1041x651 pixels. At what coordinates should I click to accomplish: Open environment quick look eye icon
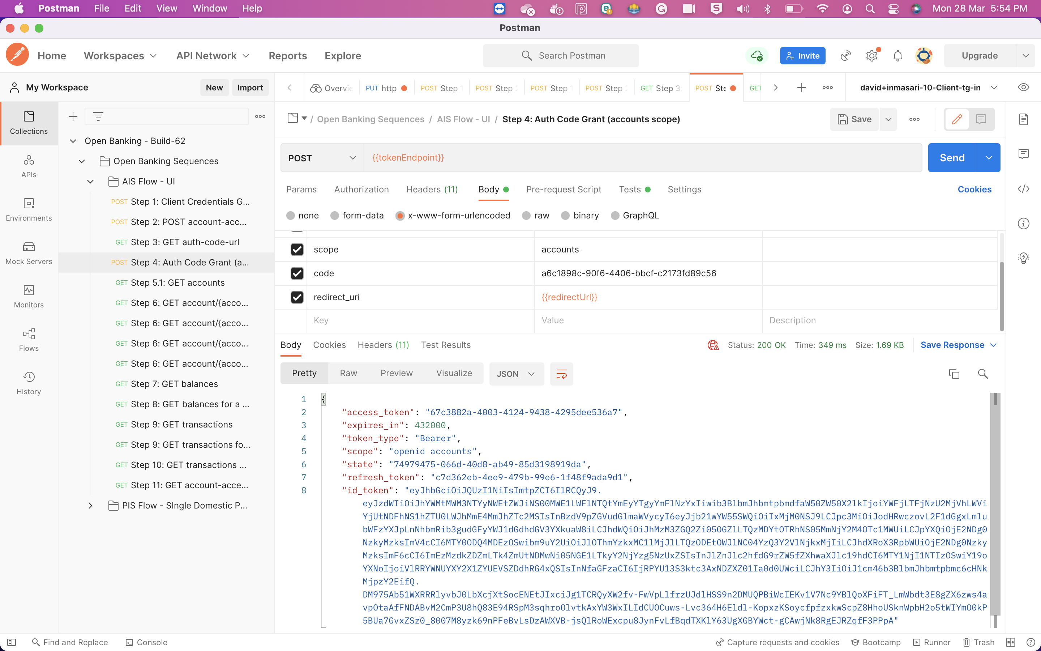pyautogui.click(x=1023, y=88)
